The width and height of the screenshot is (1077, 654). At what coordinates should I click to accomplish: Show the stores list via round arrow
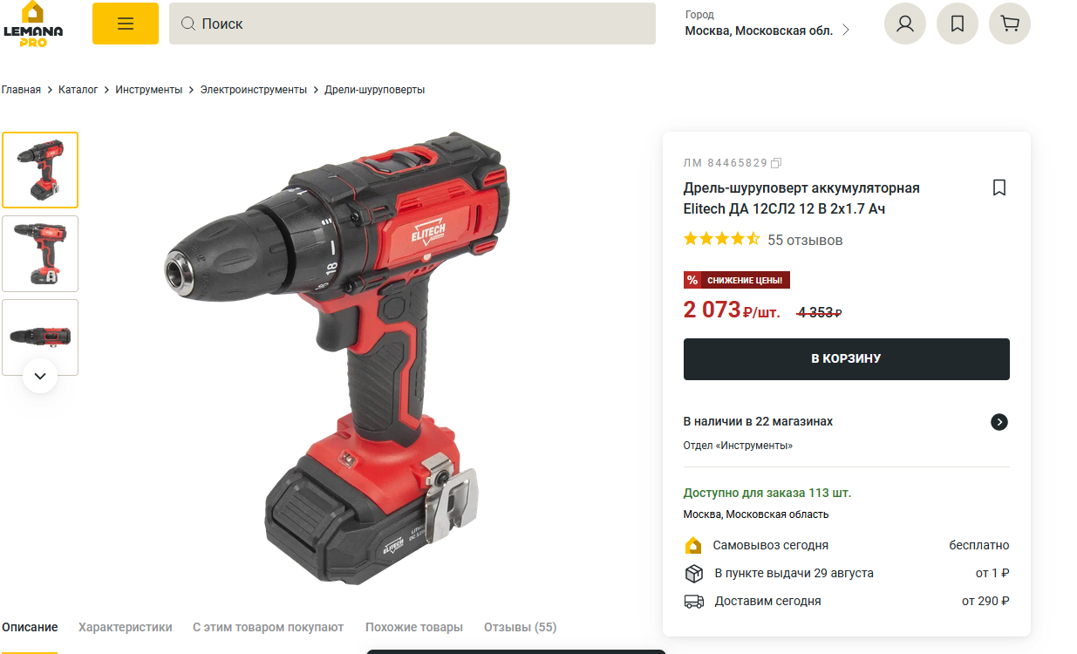[x=999, y=422]
